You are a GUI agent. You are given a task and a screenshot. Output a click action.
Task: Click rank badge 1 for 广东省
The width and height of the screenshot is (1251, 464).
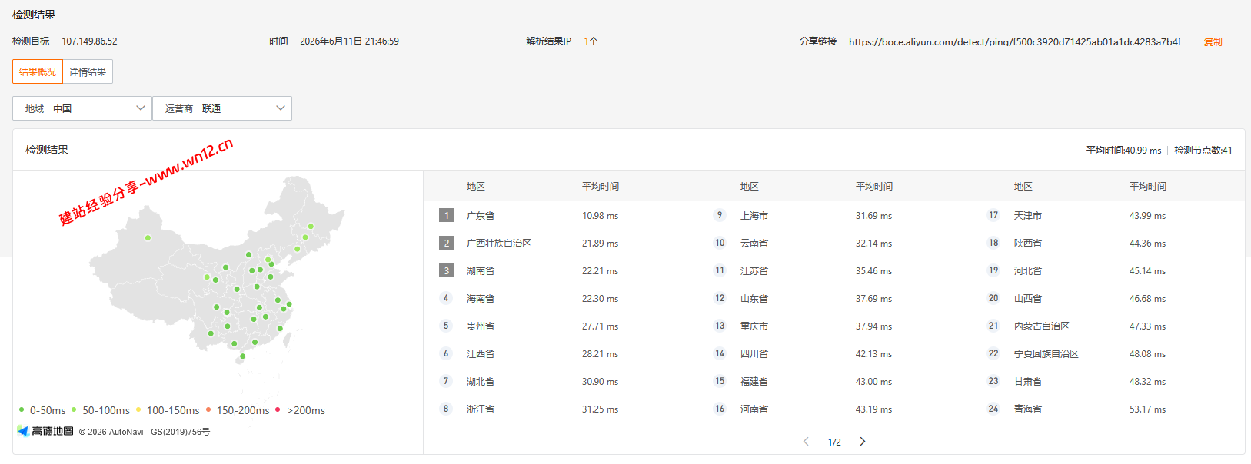[447, 215]
